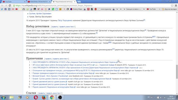
Task: Jump to footnote [4] after антикоррупционное бюро
Action: 145,30
